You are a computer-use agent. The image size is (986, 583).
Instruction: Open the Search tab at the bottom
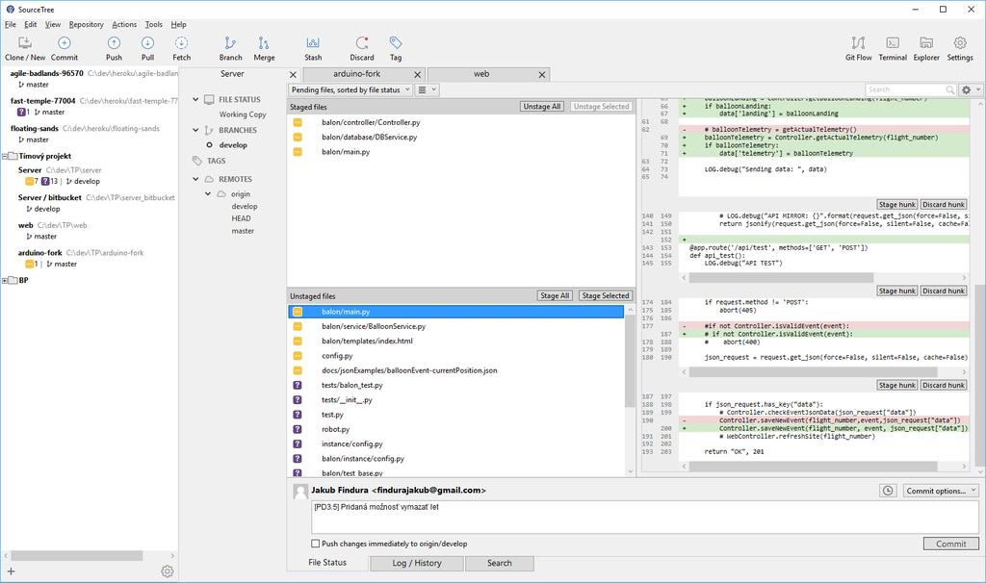[500, 563]
